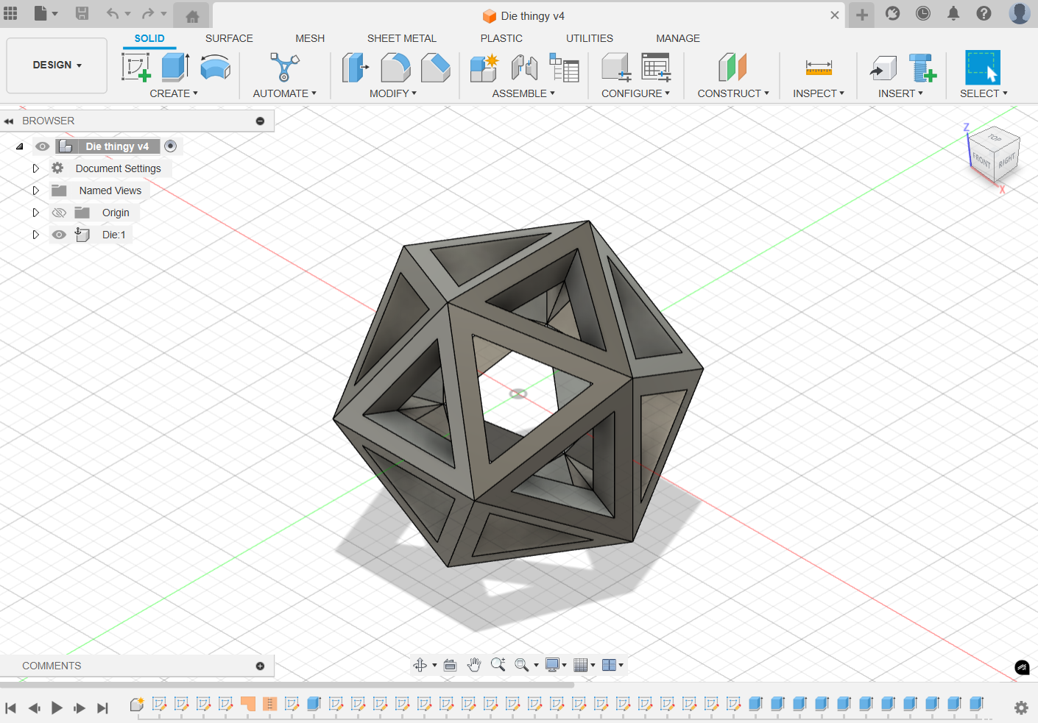
Task: Open the INSPECT dropdown menu
Action: coord(819,93)
